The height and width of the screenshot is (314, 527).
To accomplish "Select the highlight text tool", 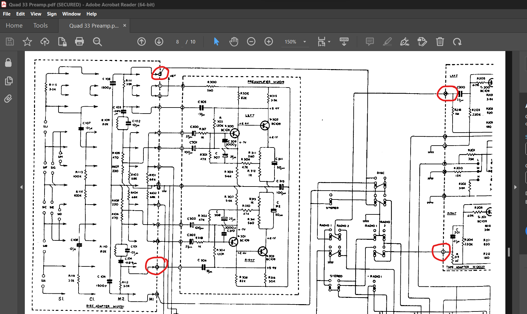I will click(x=387, y=42).
